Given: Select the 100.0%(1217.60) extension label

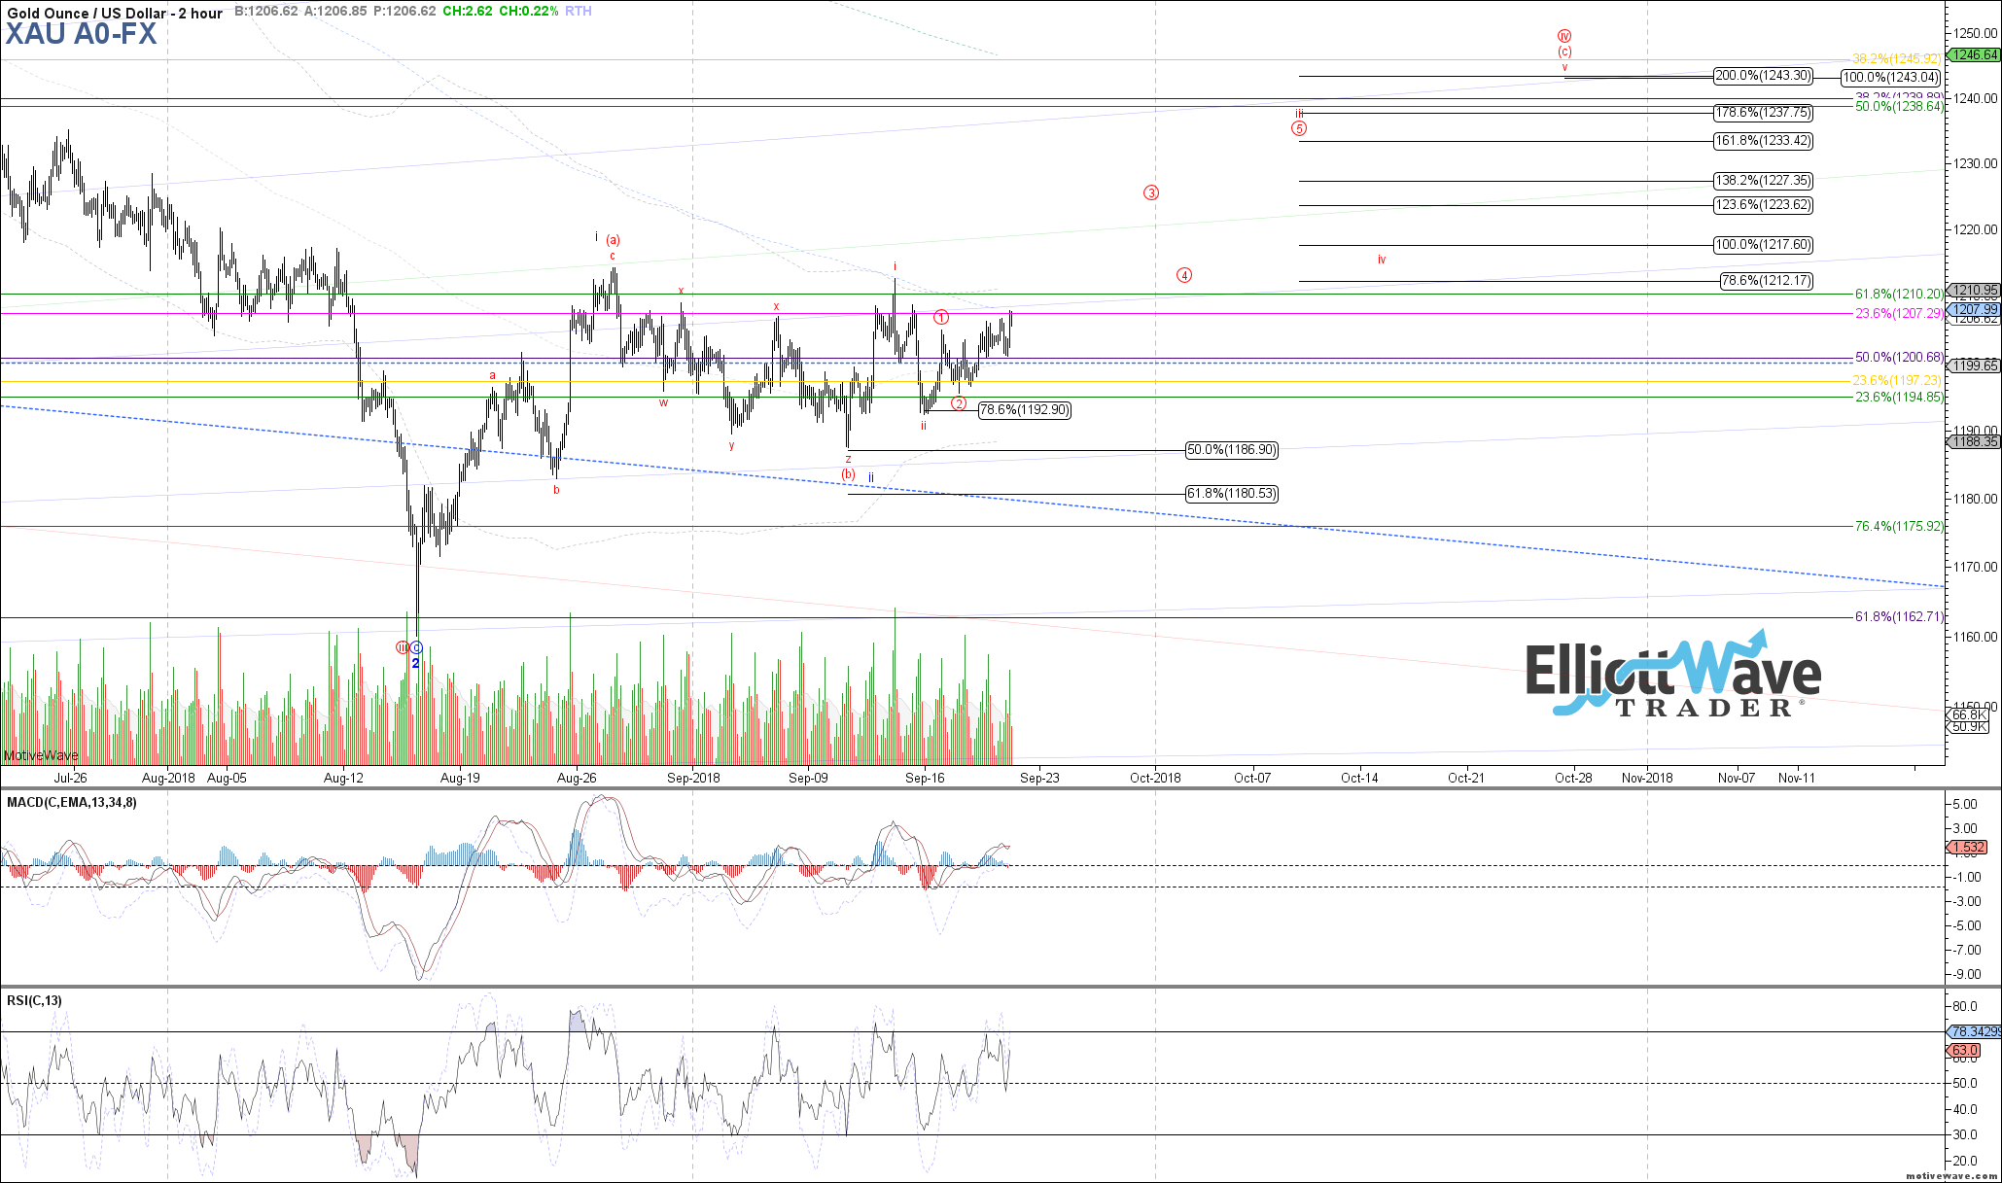Looking at the screenshot, I should [x=1763, y=245].
